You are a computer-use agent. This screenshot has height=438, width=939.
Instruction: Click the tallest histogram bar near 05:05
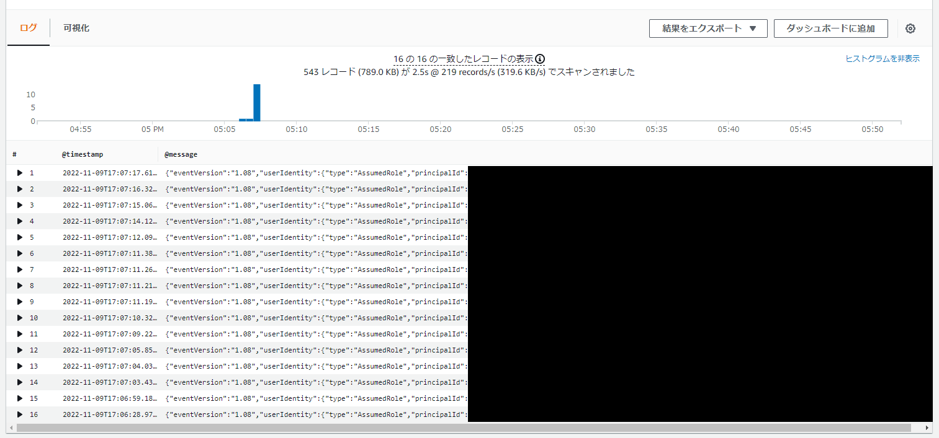click(258, 101)
